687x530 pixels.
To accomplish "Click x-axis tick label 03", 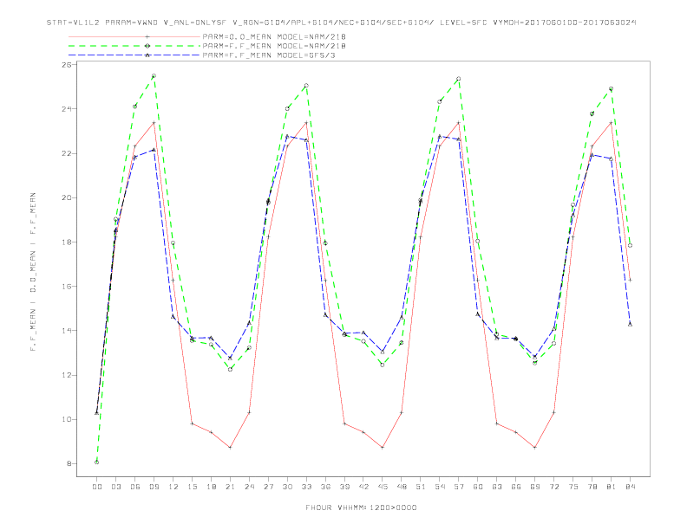I will (115, 487).
